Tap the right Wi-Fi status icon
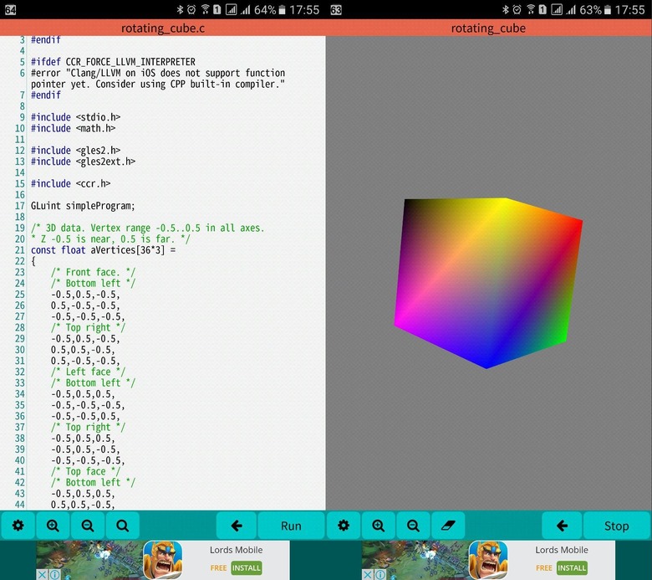Viewport: 652px width, 580px height. [531, 9]
